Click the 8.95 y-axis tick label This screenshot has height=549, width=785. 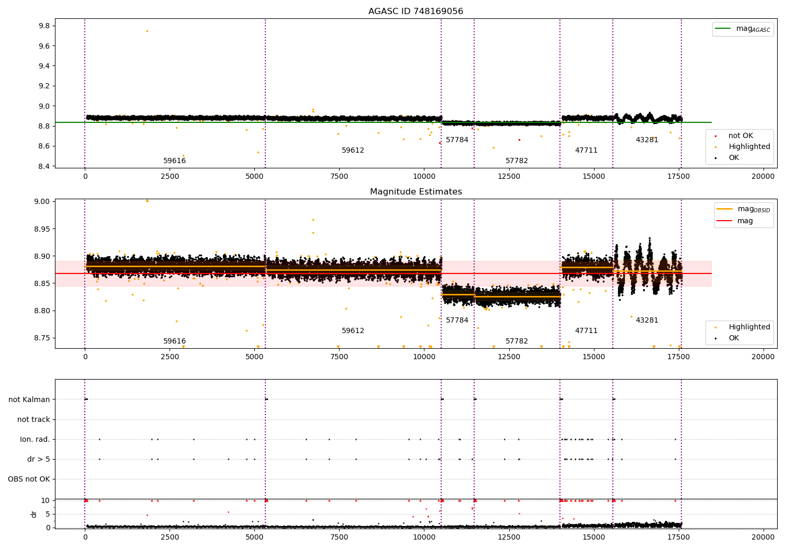42,229
